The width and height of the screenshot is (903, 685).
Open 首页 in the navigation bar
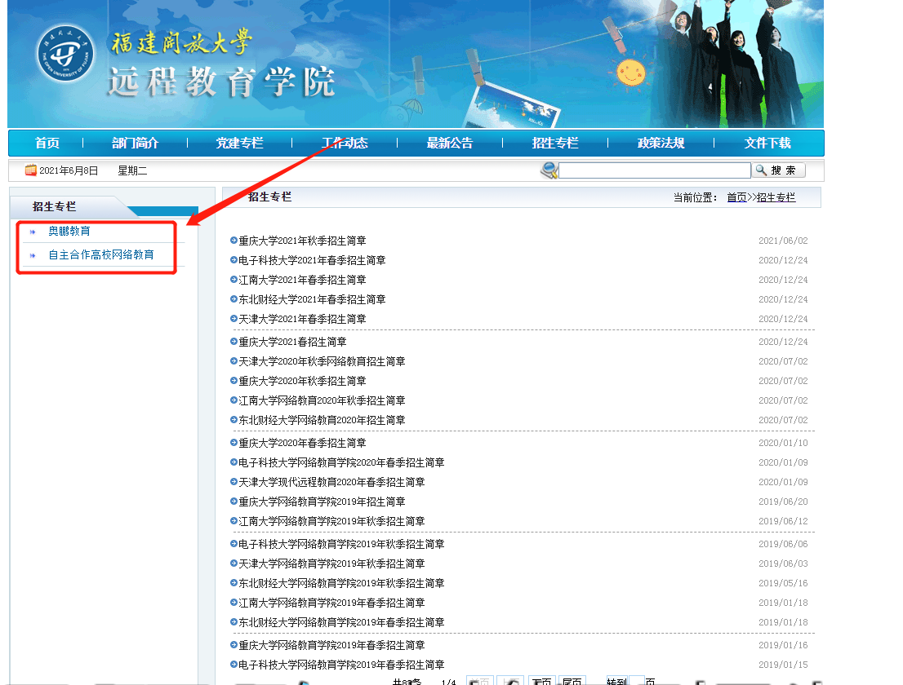(x=47, y=144)
